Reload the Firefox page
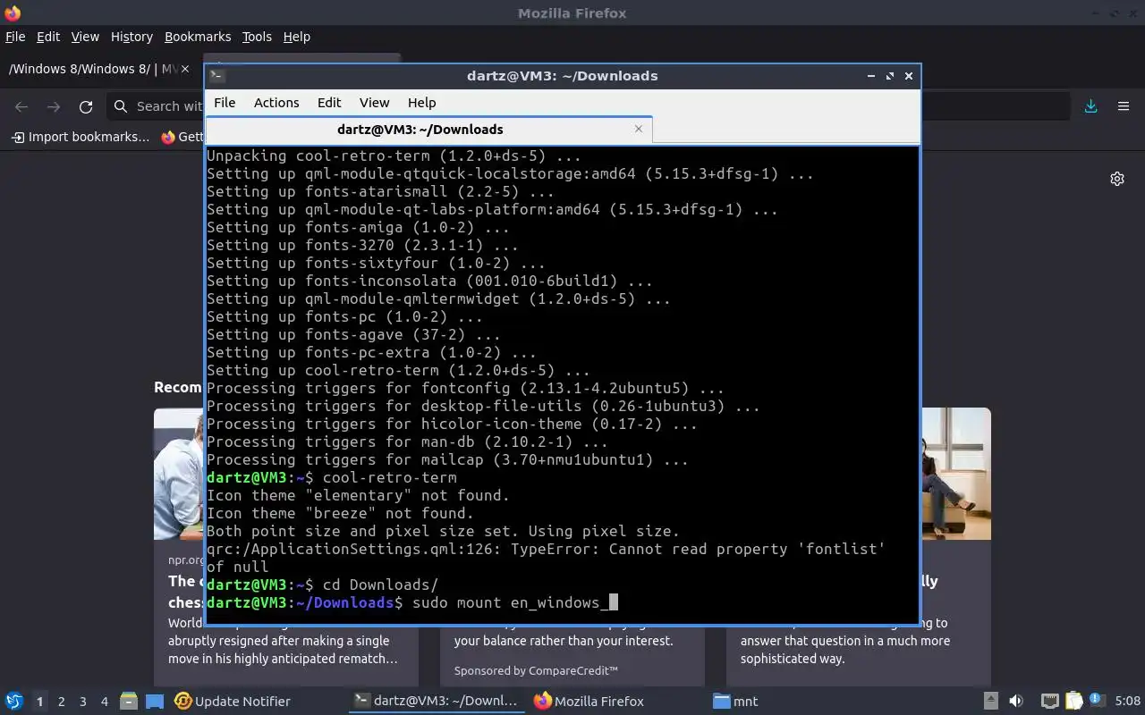Viewport: 1145px width, 715px height. coord(86,106)
